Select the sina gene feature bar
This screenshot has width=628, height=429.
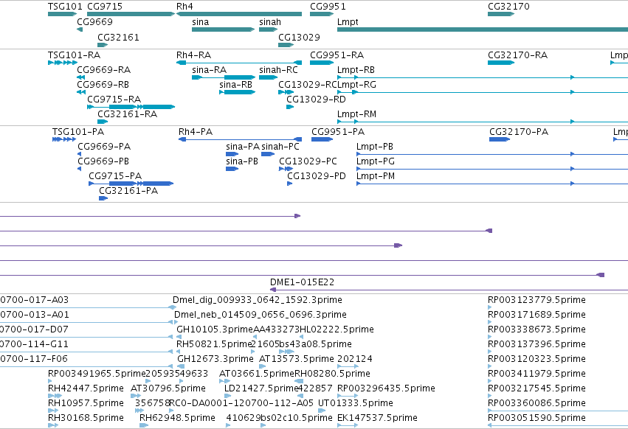tap(223, 29)
